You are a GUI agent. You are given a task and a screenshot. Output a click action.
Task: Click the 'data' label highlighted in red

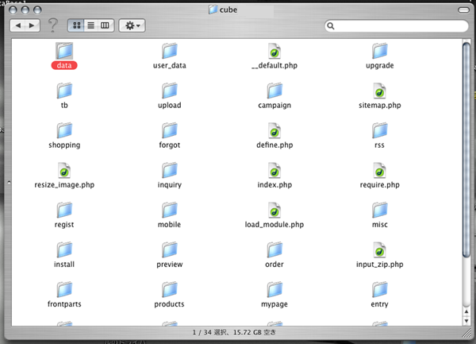[64, 65]
